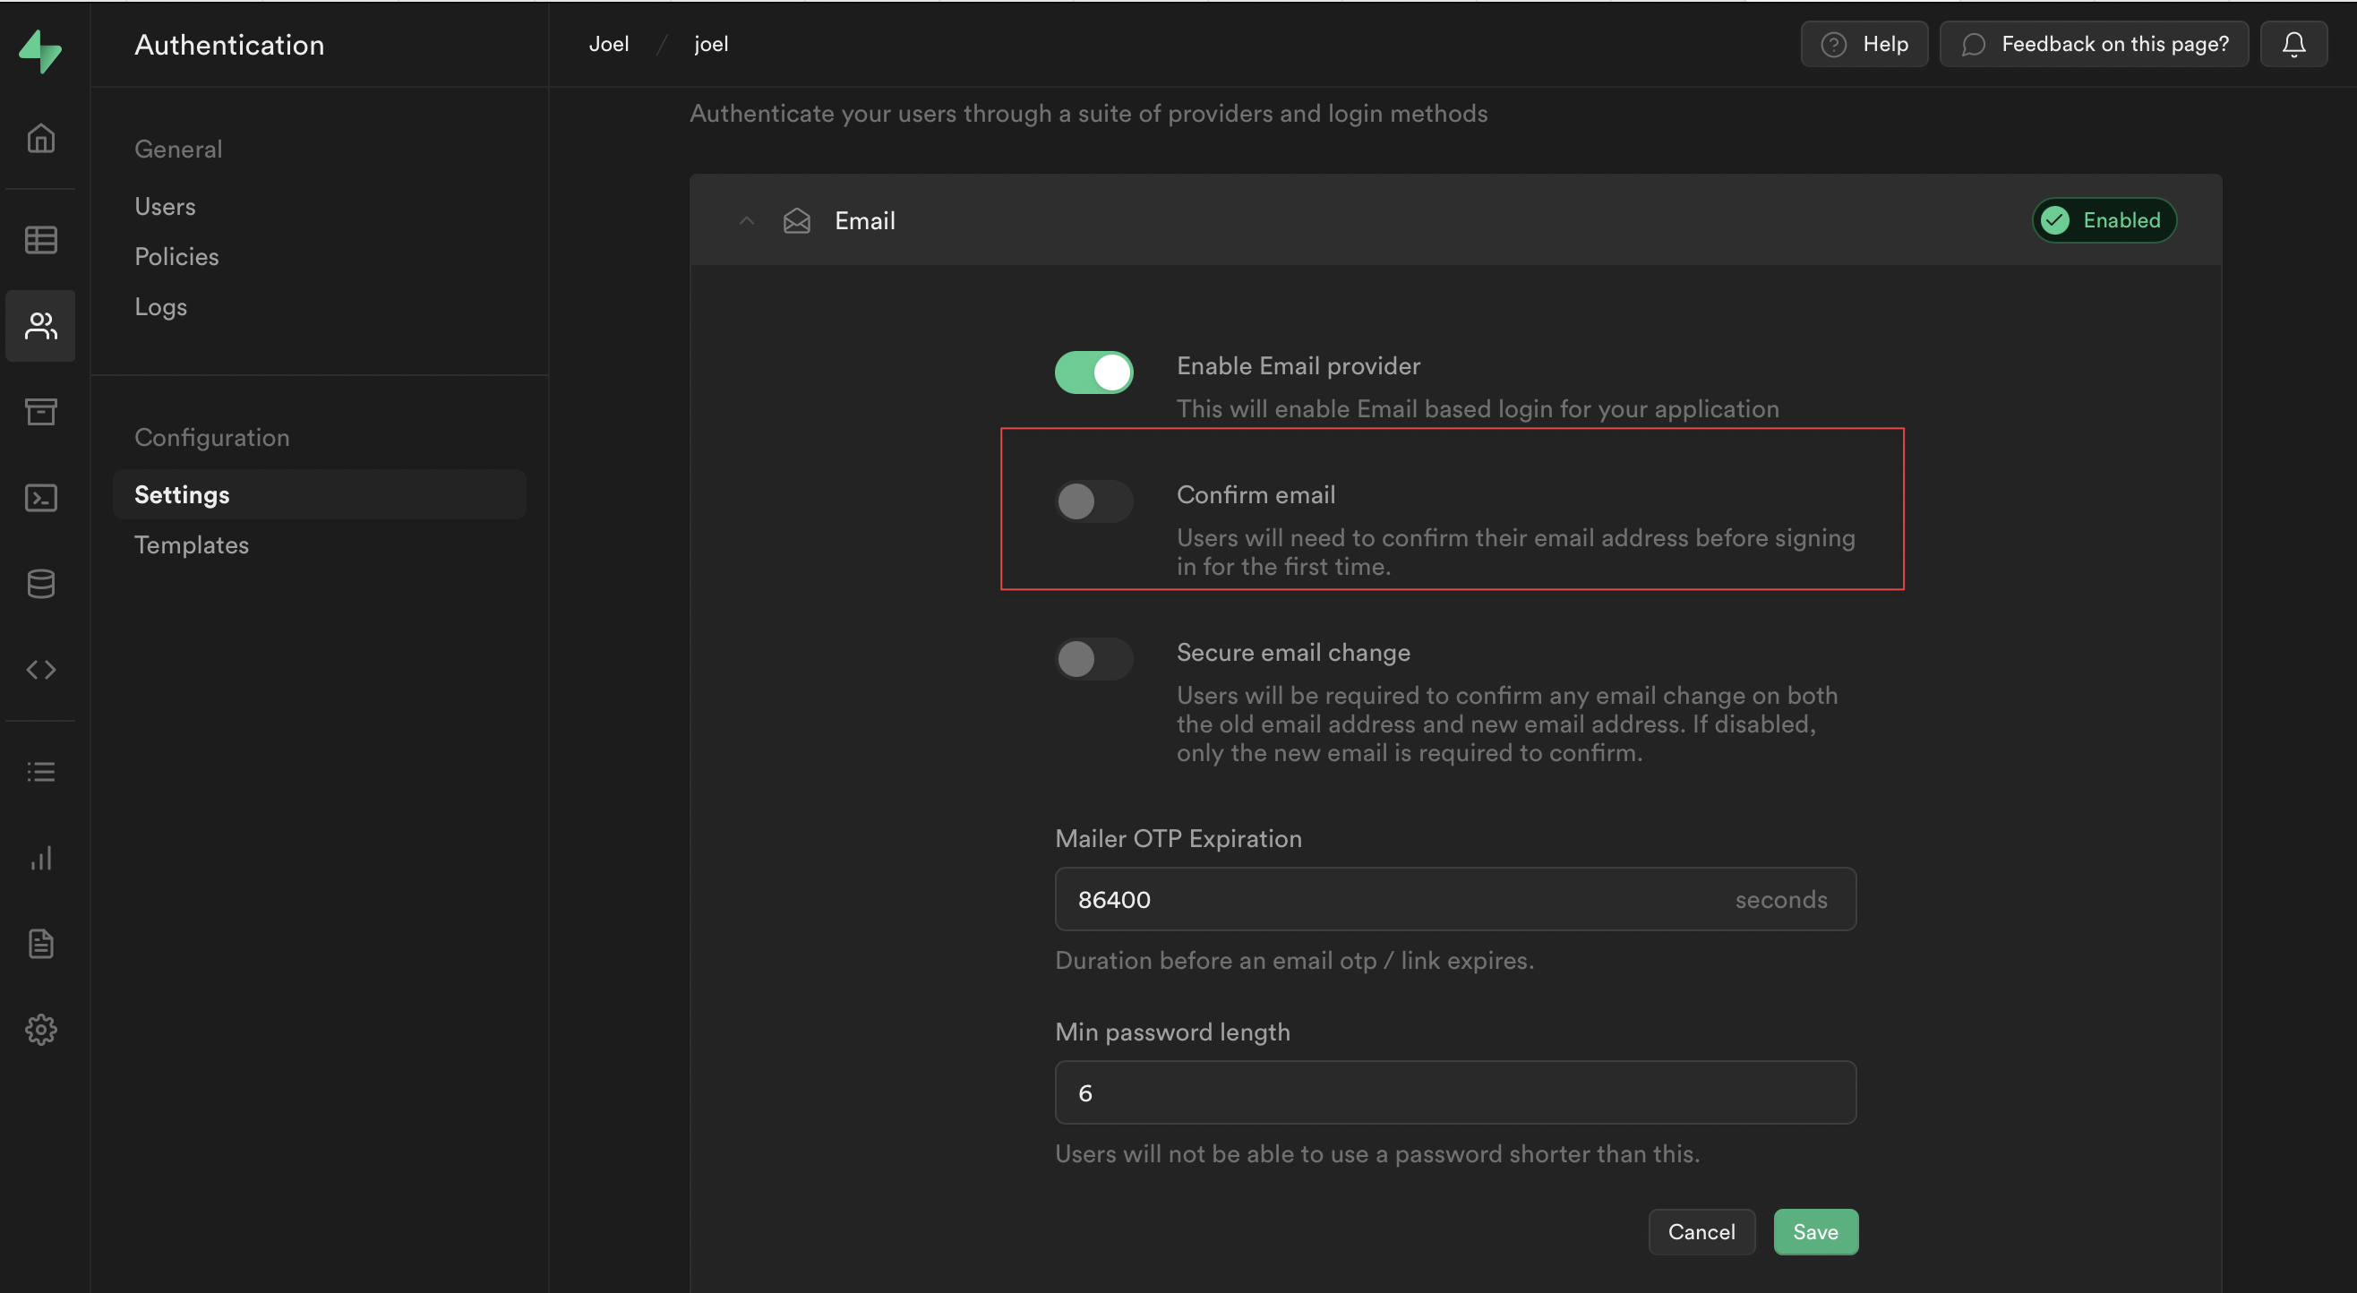
Task: Turn on the Confirm email toggle
Action: tap(1093, 501)
